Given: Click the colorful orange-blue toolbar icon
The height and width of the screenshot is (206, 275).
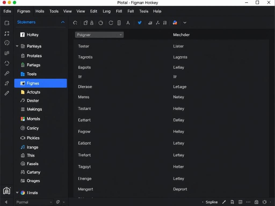Looking at the screenshot, I should pos(175,23).
